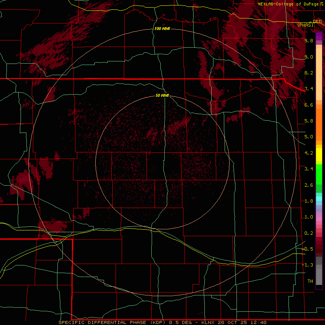This screenshot has width=325, height=325.
Task: Click the -1.3 value on color scale
Action: (307, 265)
